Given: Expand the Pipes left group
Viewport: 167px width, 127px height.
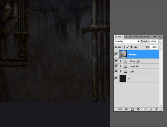Looking at the screenshot, I should pyautogui.click(x=121, y=66).
